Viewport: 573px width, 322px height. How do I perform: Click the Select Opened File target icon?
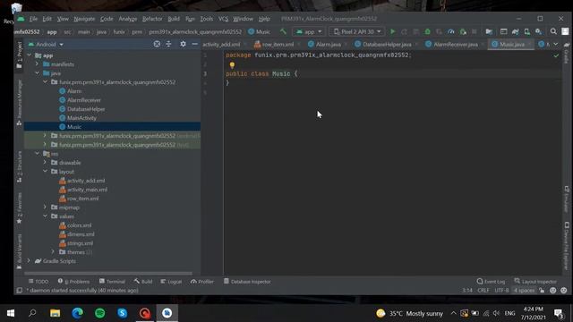tap(157, 44)
